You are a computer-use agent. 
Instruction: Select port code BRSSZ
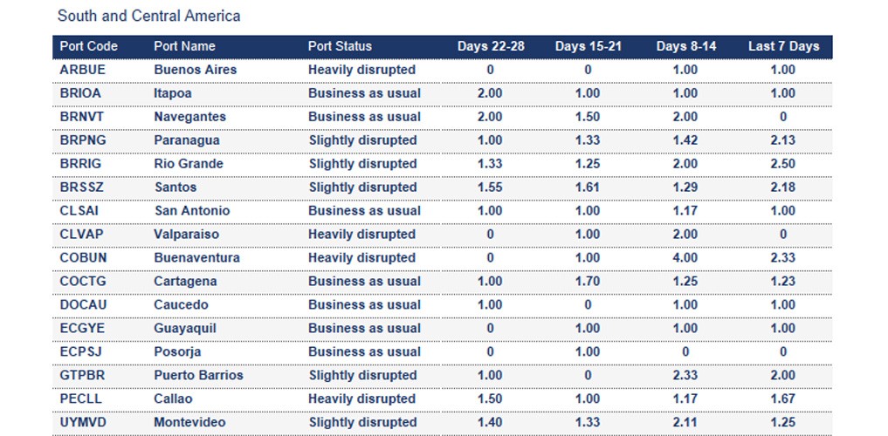click(80, 187)
